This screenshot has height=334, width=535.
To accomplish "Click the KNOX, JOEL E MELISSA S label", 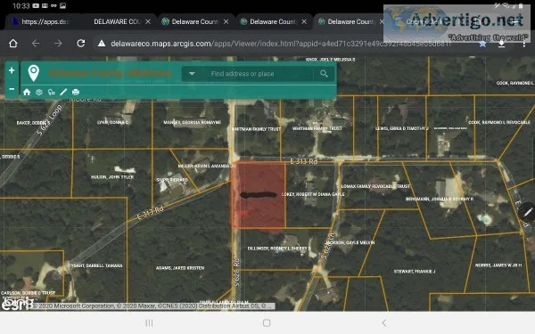I will [x=330, y=60].
